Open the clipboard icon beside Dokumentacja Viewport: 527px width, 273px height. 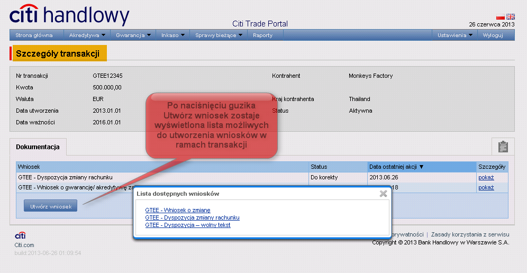503,147
